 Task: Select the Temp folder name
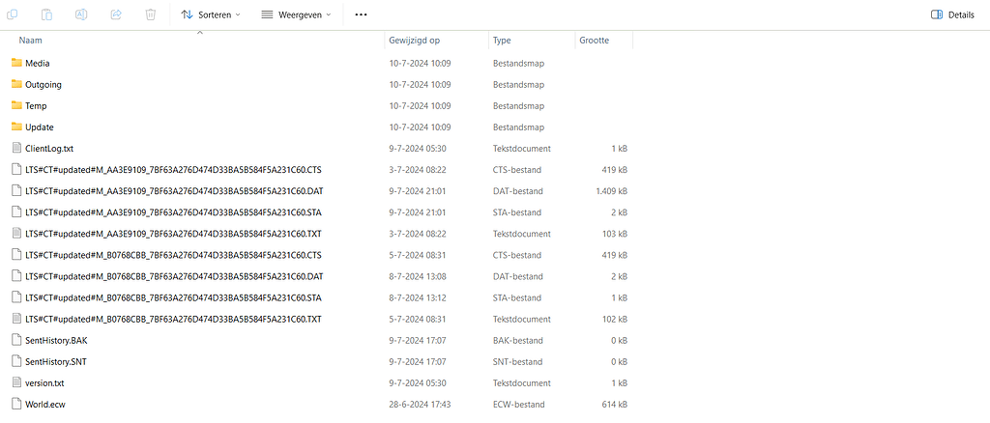(36, 106)
